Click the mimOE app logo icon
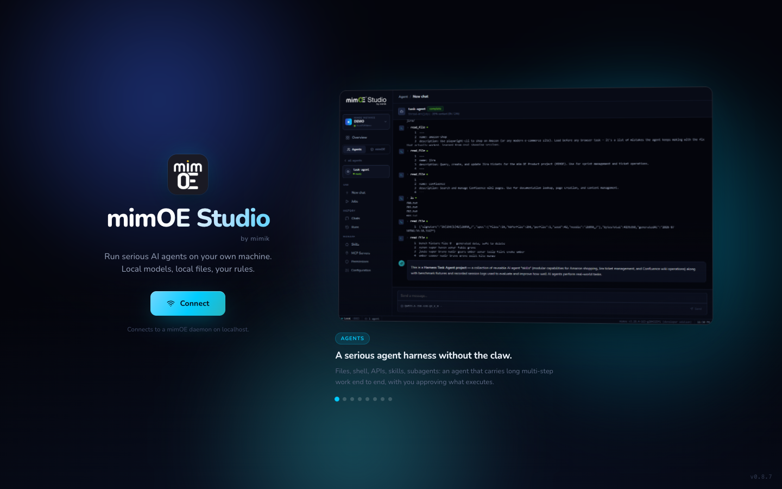 click(188, 174)
